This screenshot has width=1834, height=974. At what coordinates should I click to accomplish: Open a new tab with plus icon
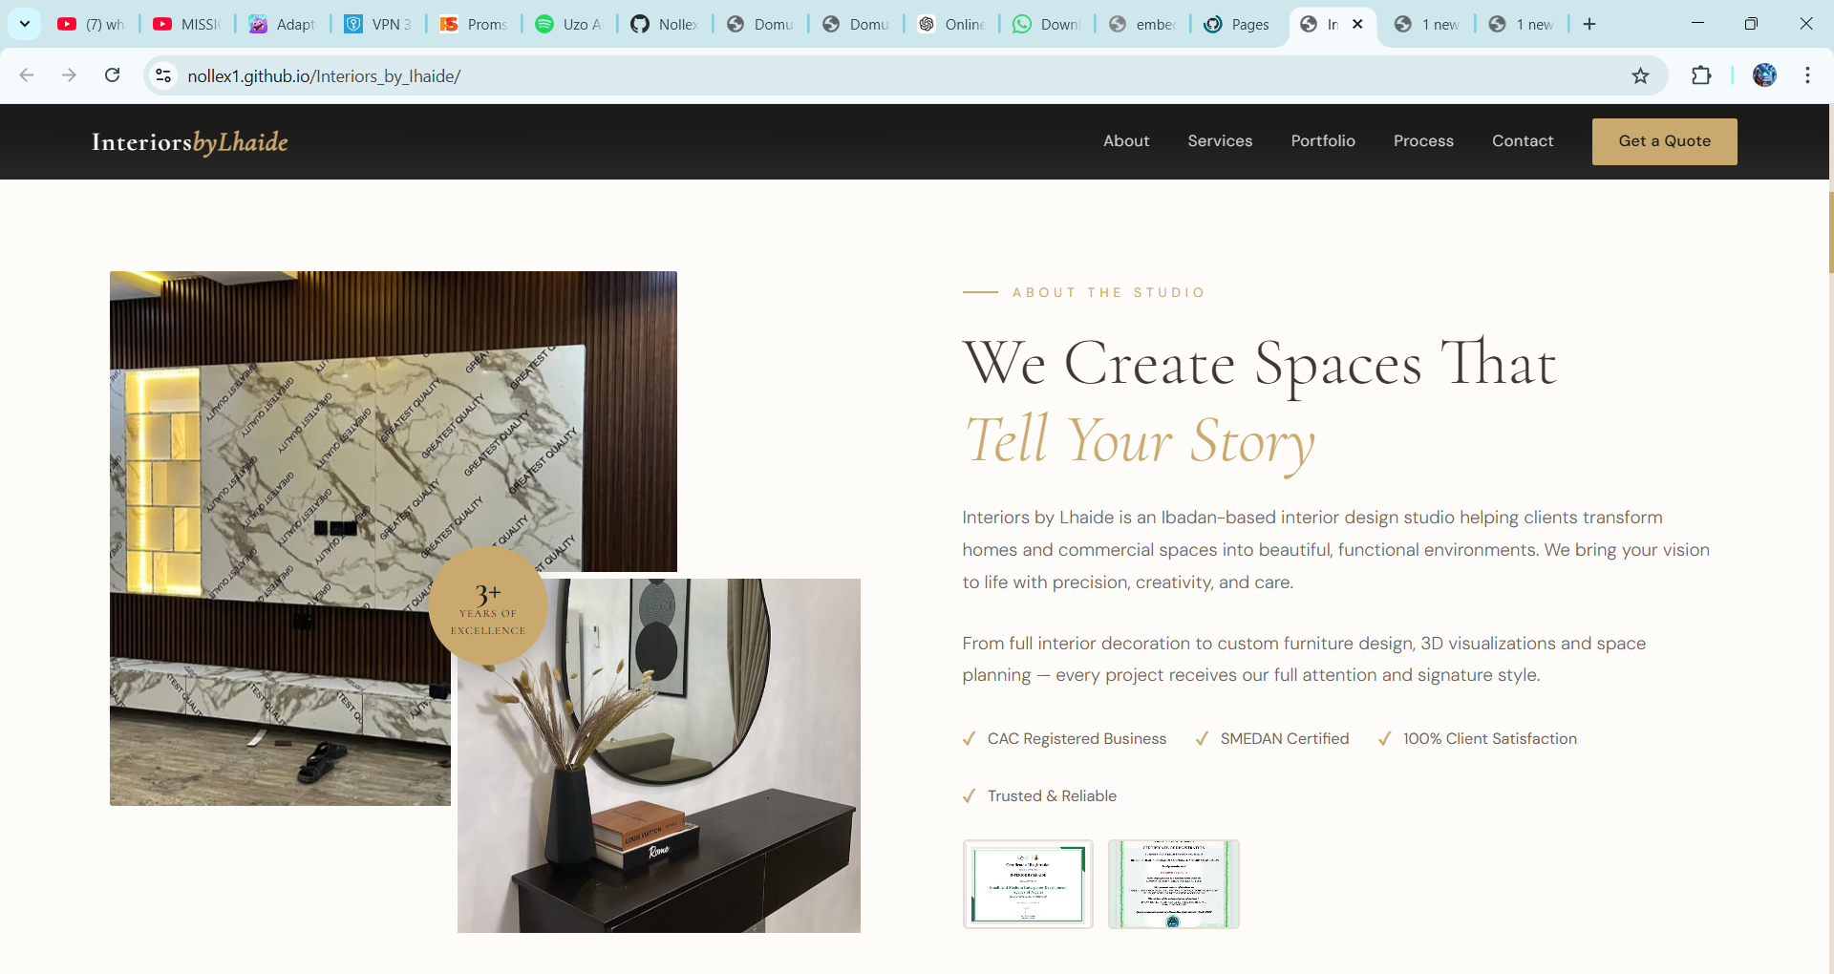tap(1589, 24)
